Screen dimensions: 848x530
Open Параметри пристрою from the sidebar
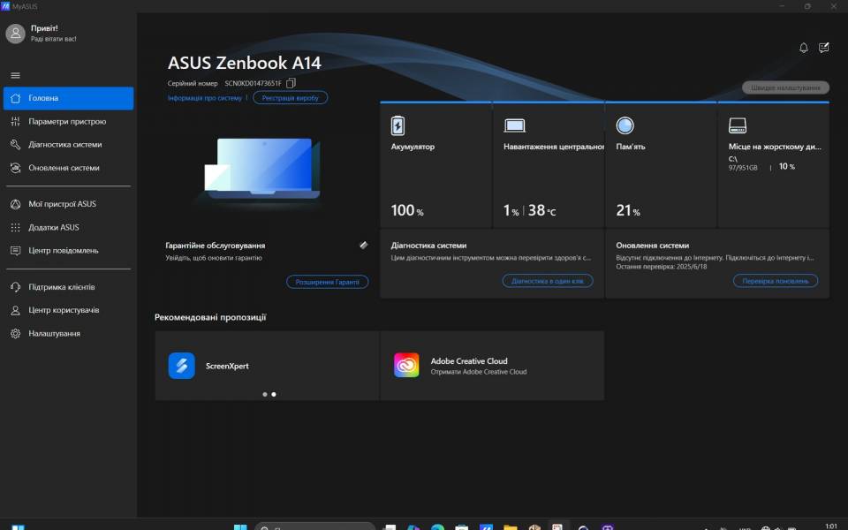click(x=68, y=121)
